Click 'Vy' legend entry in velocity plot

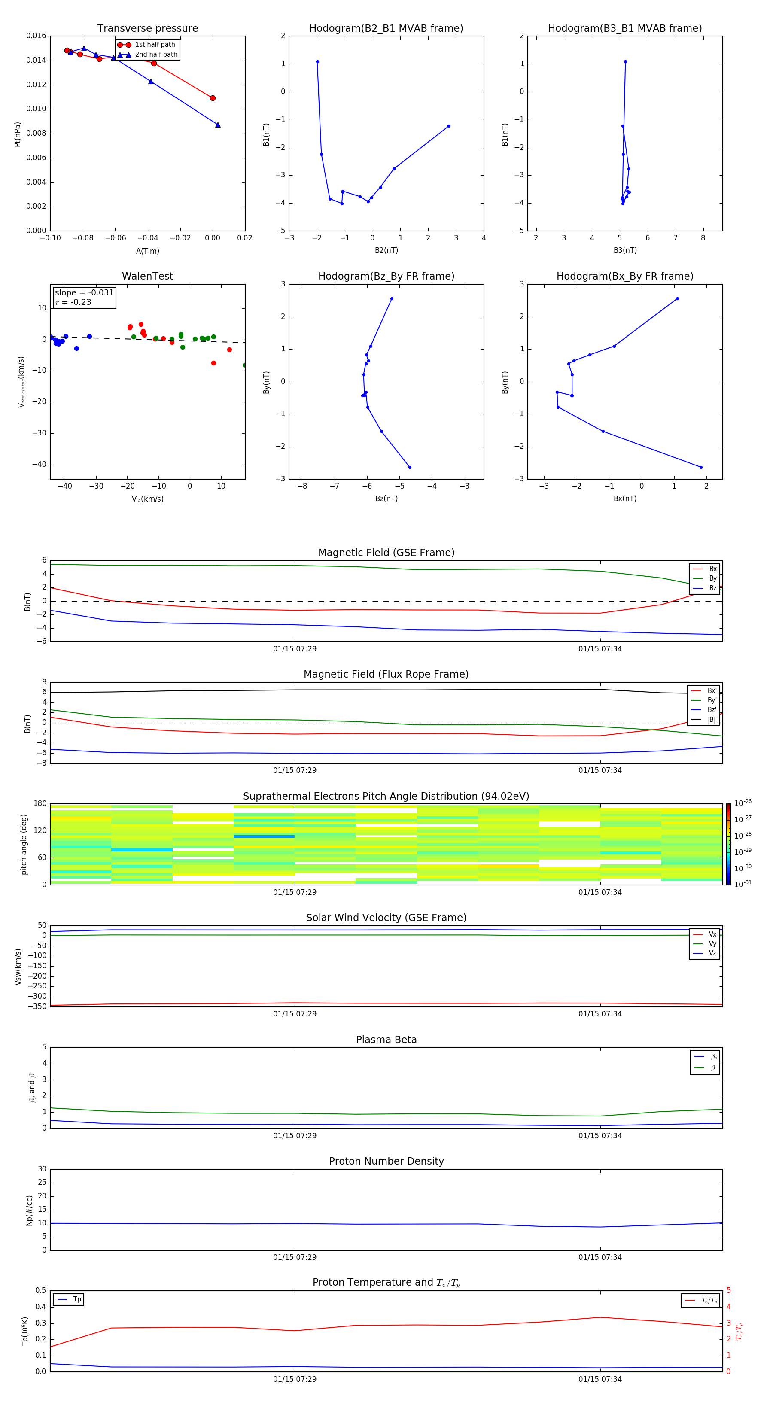point(705,943)
